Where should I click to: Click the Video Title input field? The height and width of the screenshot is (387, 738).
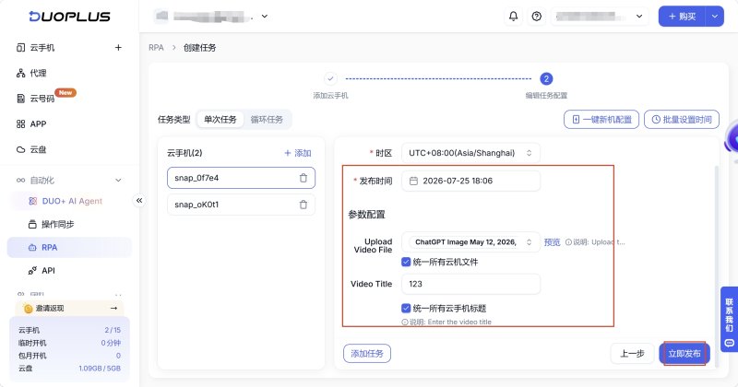(470, 284)
